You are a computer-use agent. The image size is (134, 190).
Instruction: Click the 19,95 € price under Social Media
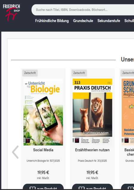point(43,172)
